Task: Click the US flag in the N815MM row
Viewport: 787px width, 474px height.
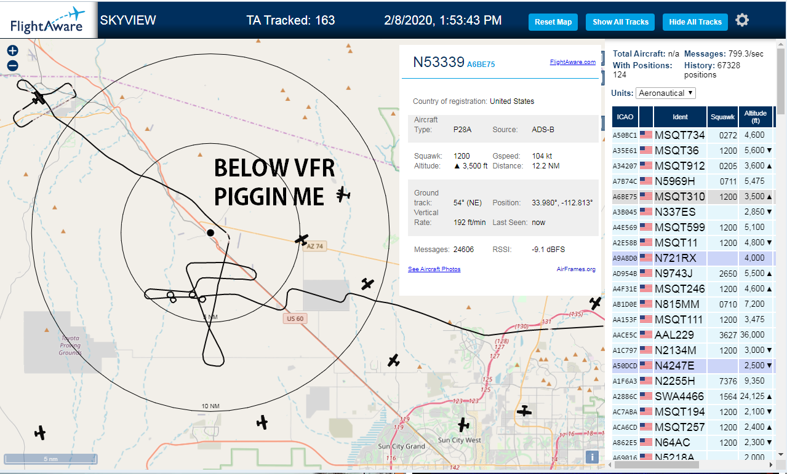Action: click(646, 304)
